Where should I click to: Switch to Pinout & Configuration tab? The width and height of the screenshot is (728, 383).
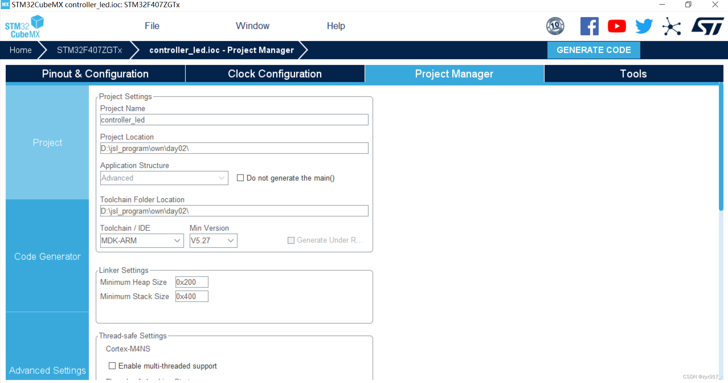[95, 74]
